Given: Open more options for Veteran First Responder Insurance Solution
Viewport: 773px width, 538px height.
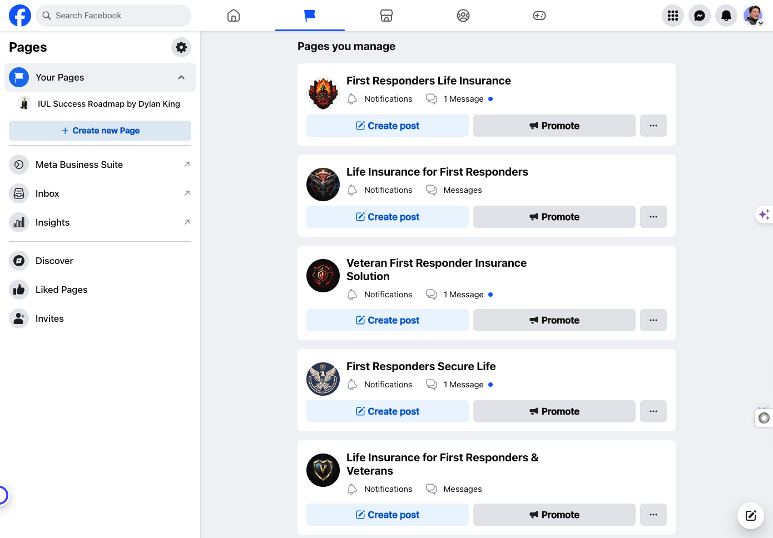Looking at the screenshot, I should (653, 320).
